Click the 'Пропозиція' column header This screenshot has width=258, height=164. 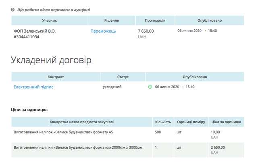coord(155,20)
